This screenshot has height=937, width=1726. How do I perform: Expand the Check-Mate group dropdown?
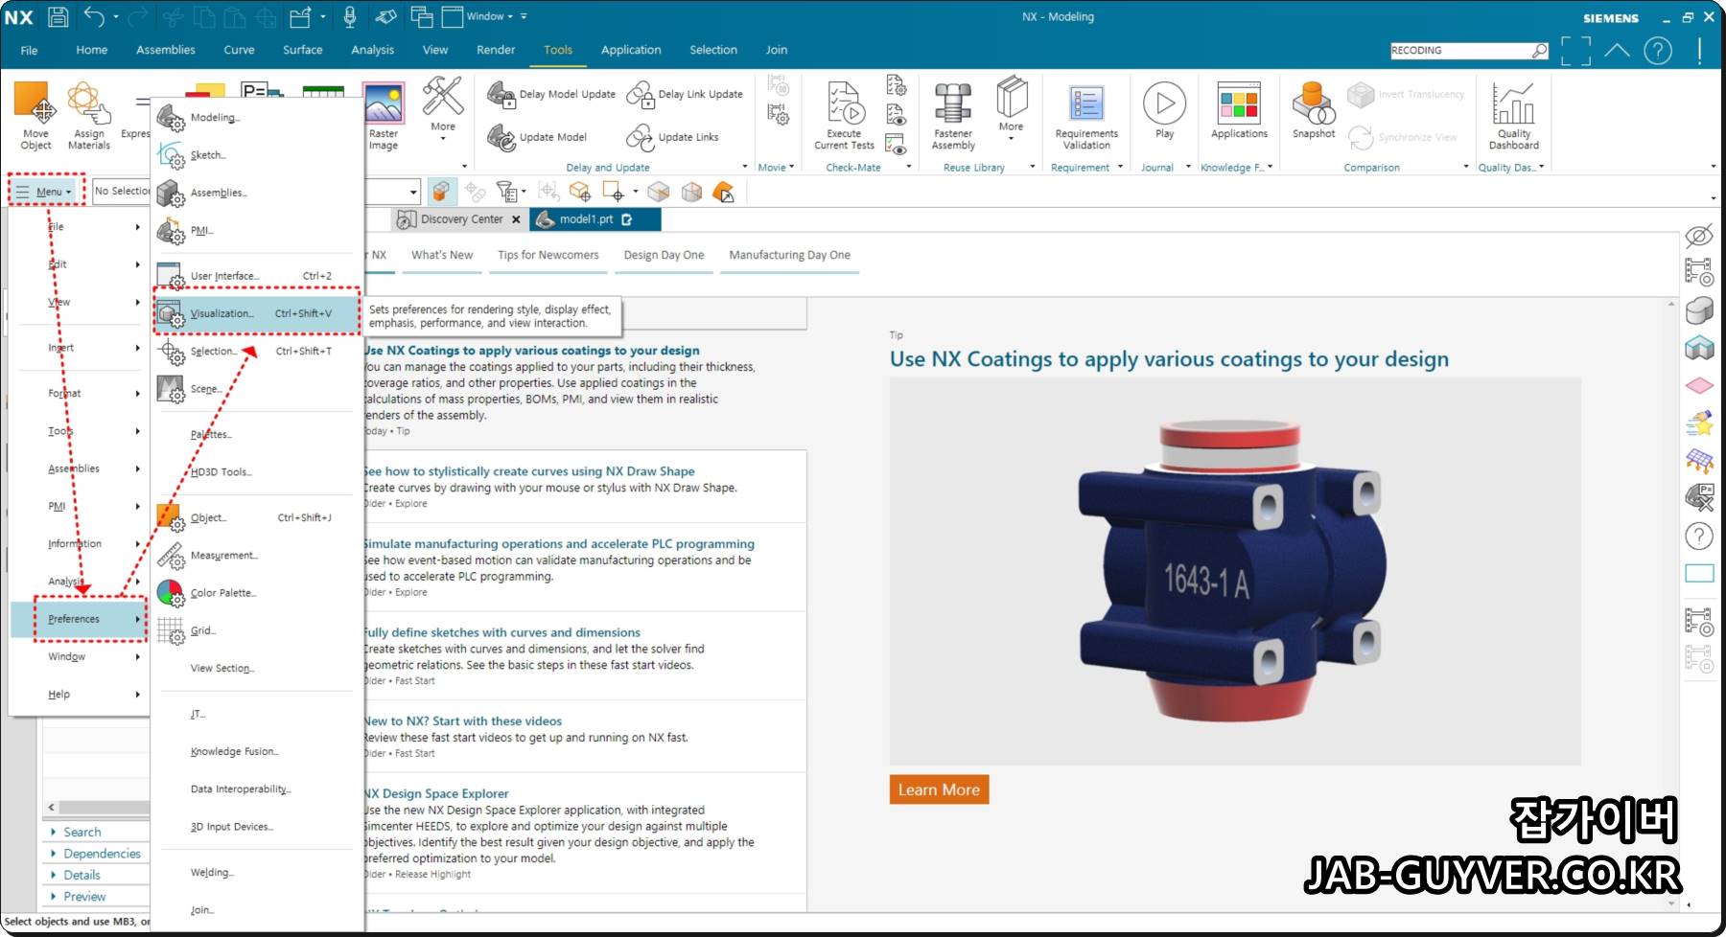(x=909, y=167)
